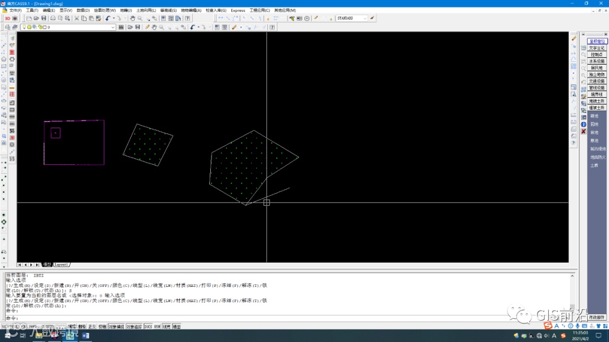Toggle DUCS in the status bar
The image size is (609, 342).
tap(148, 326)
